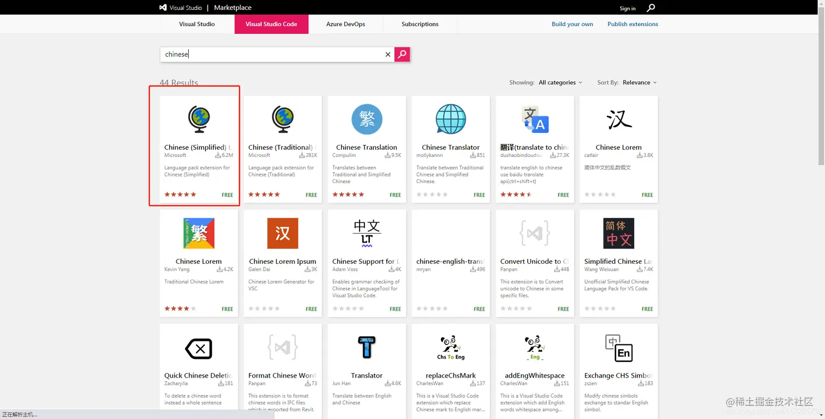
Task: Open chinese-english-translator extension card title
Action: click(x=450, y=262)
